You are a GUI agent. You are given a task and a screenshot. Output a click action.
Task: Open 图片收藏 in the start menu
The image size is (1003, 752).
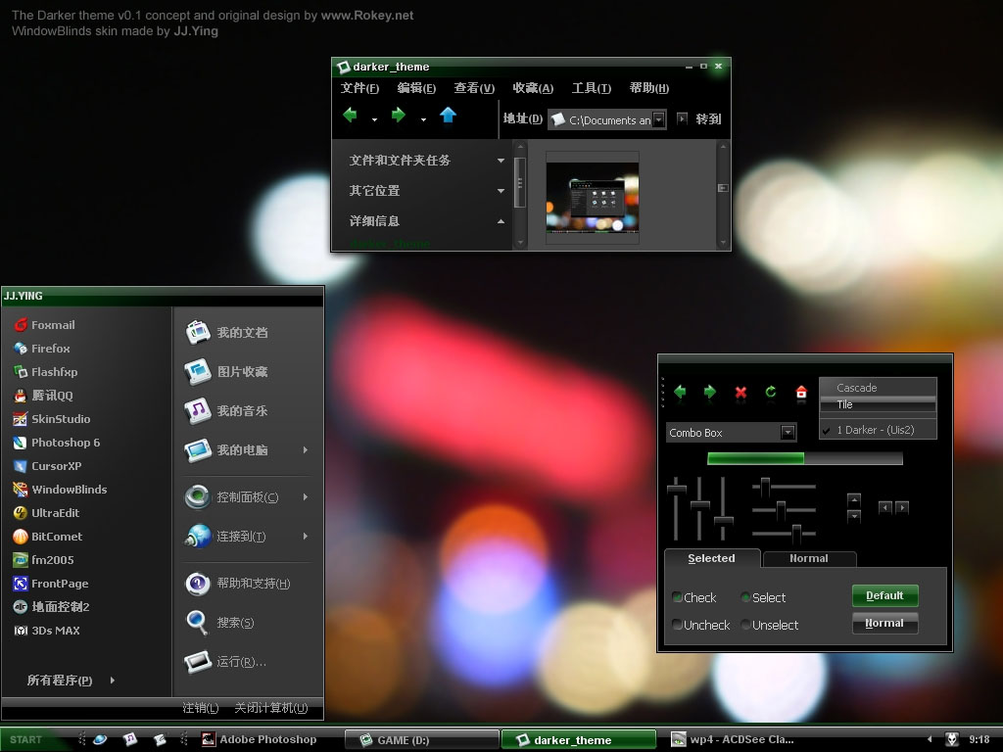coord(227,371)
